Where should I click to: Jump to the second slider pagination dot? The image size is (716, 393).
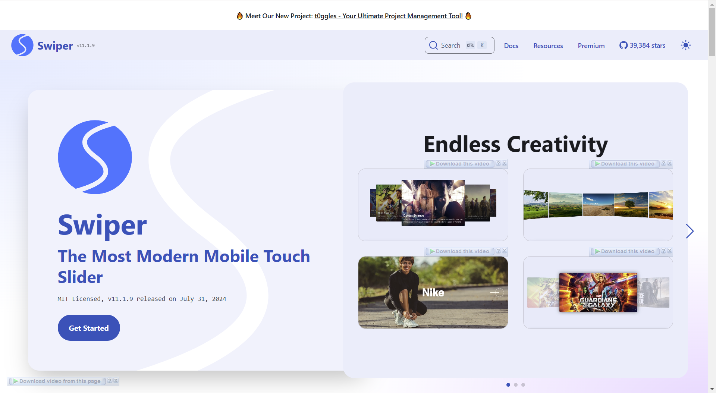pos(516,385)
